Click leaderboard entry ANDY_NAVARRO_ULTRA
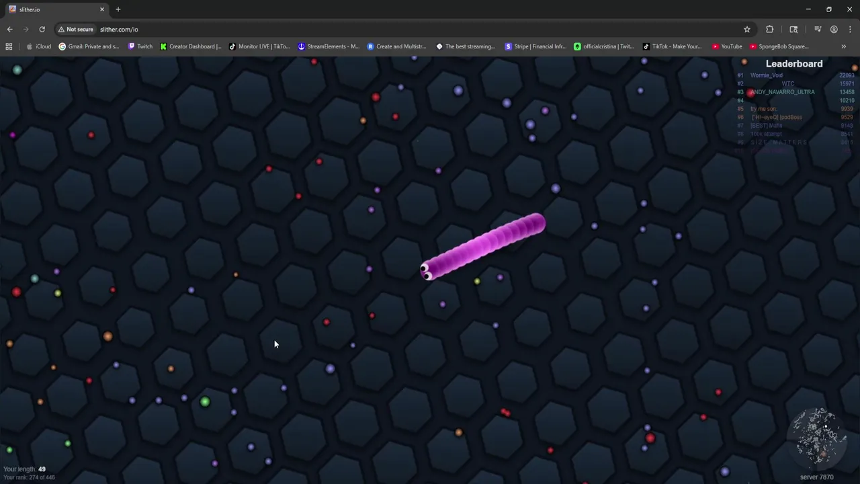 783,92
